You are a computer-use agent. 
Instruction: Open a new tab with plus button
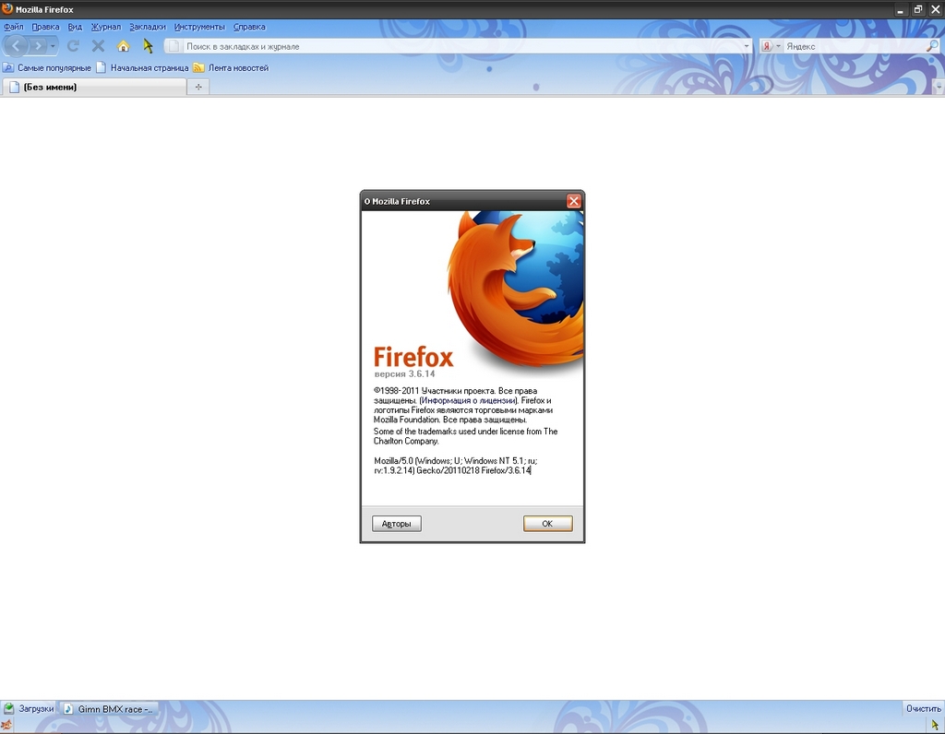point(198,87)
